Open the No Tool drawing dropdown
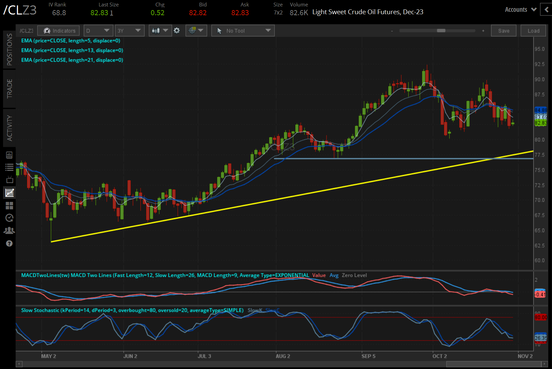This screenshot has height=369, width=552. [243, 30]
